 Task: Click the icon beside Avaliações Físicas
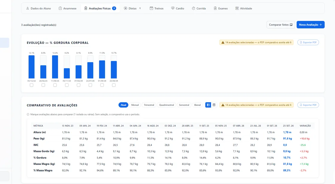point(86,8)
